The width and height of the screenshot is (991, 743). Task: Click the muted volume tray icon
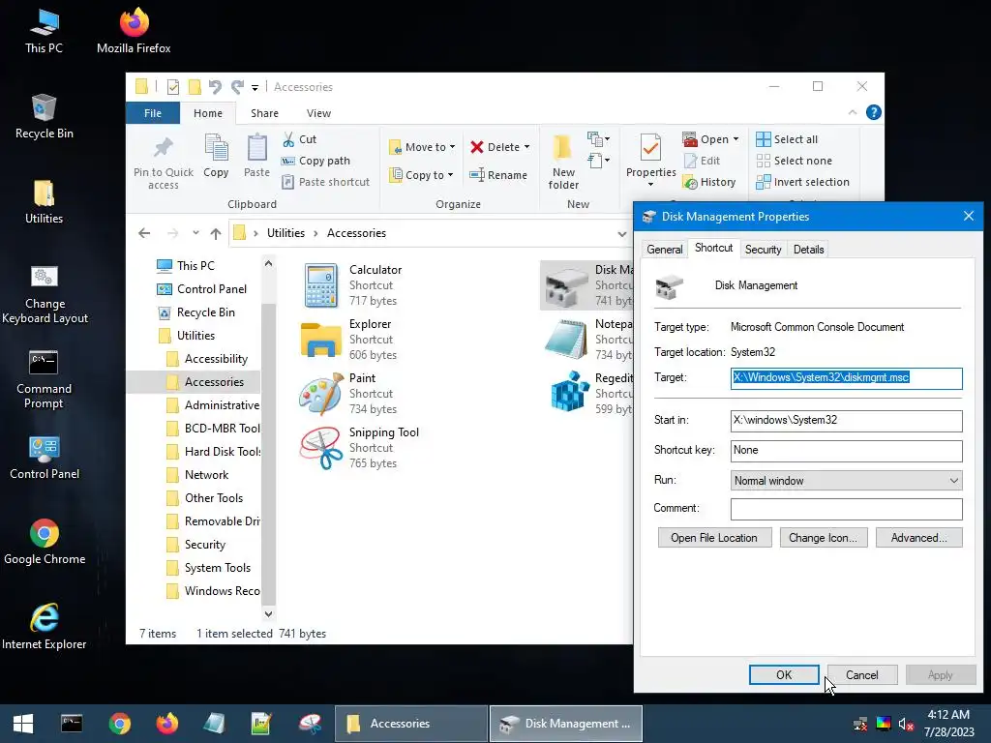coord(906,724)
